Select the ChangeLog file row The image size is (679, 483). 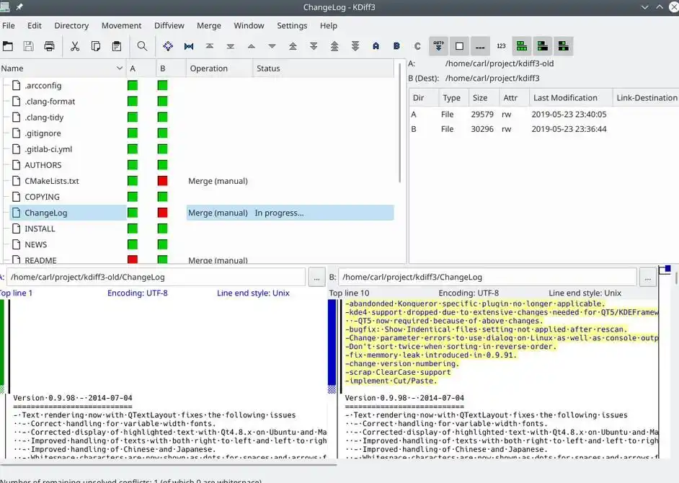[x=202, y=213]
